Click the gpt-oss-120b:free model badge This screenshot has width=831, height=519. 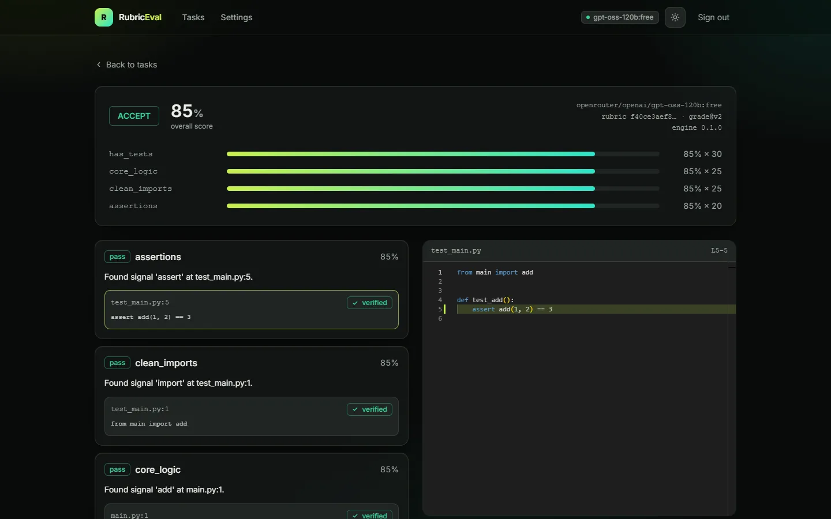620,17
